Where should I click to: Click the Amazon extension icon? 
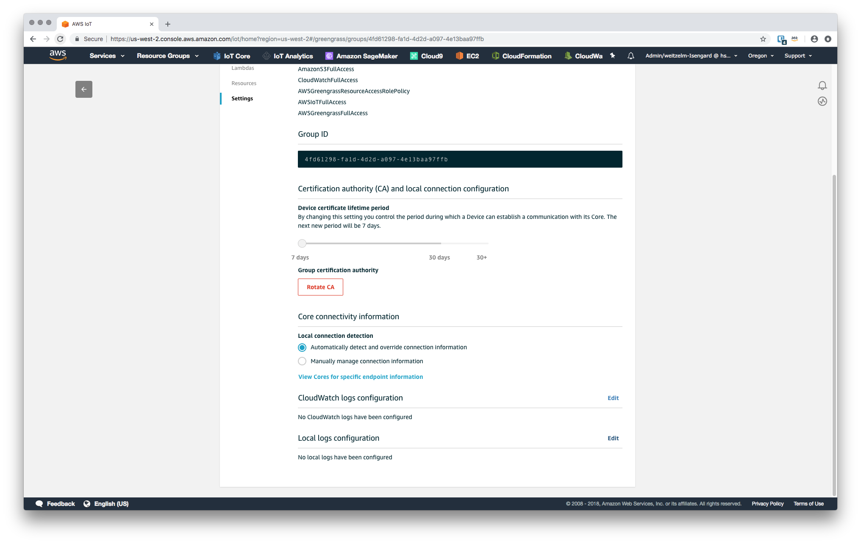point(794,39)
